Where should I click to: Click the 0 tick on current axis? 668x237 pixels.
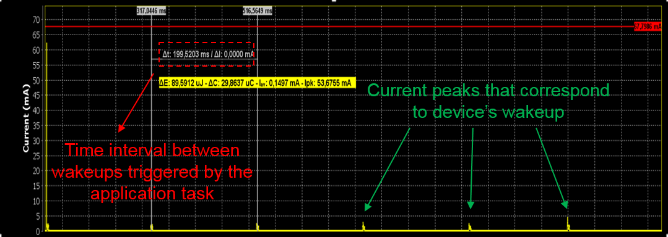(x=38, y=231)
